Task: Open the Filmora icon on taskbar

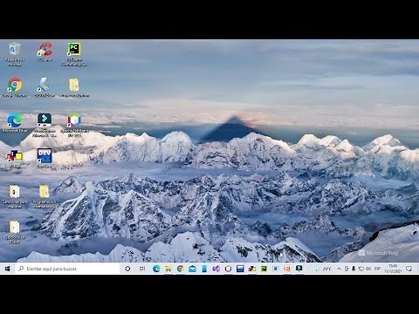Action: coord(299,269)
